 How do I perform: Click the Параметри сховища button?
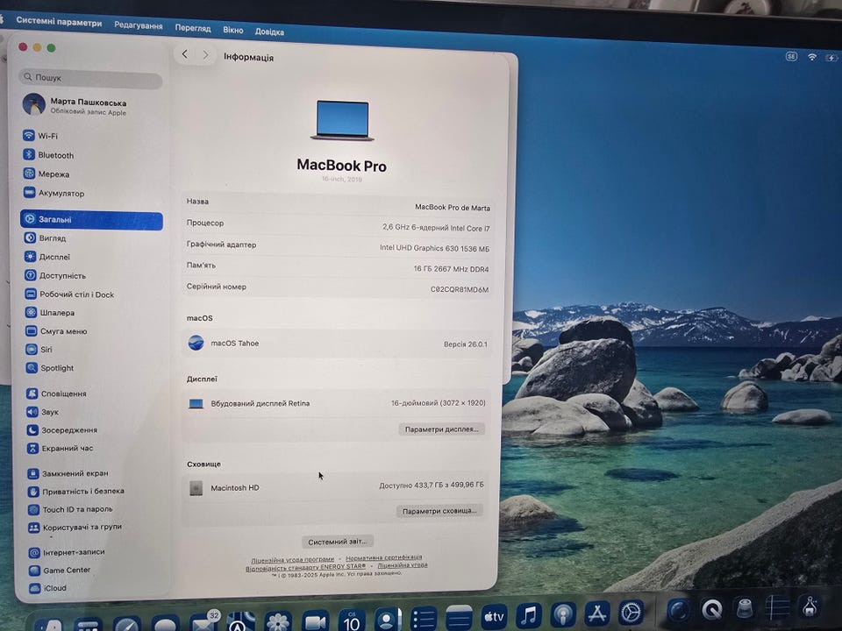[439, 511]
